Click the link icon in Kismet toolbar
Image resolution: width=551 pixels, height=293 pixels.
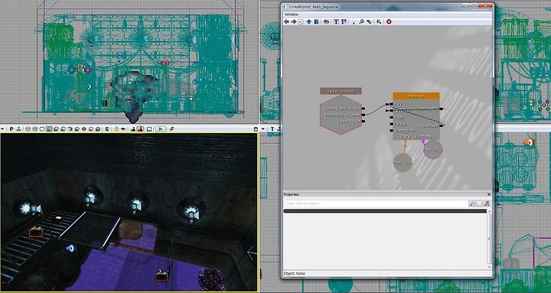tap(369, 21)
